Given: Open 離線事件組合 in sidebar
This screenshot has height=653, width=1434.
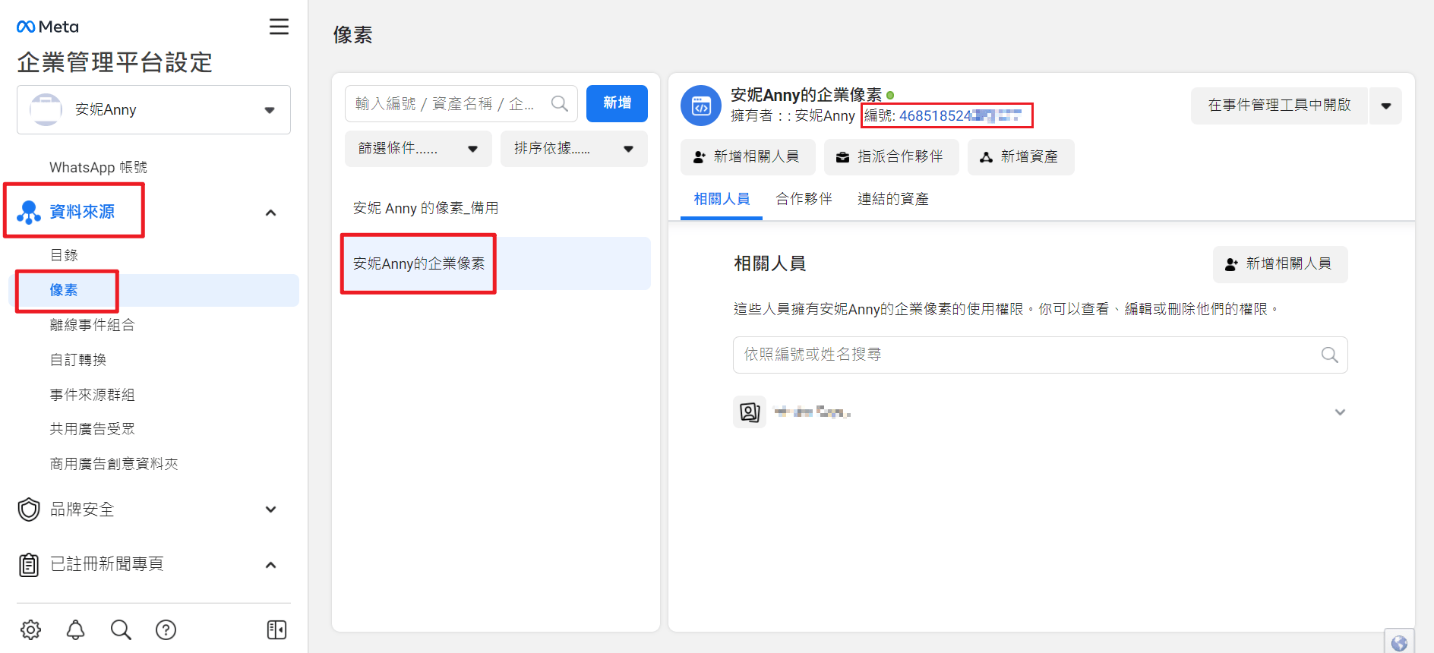Looking at the screenshot, I should [92, 325].
